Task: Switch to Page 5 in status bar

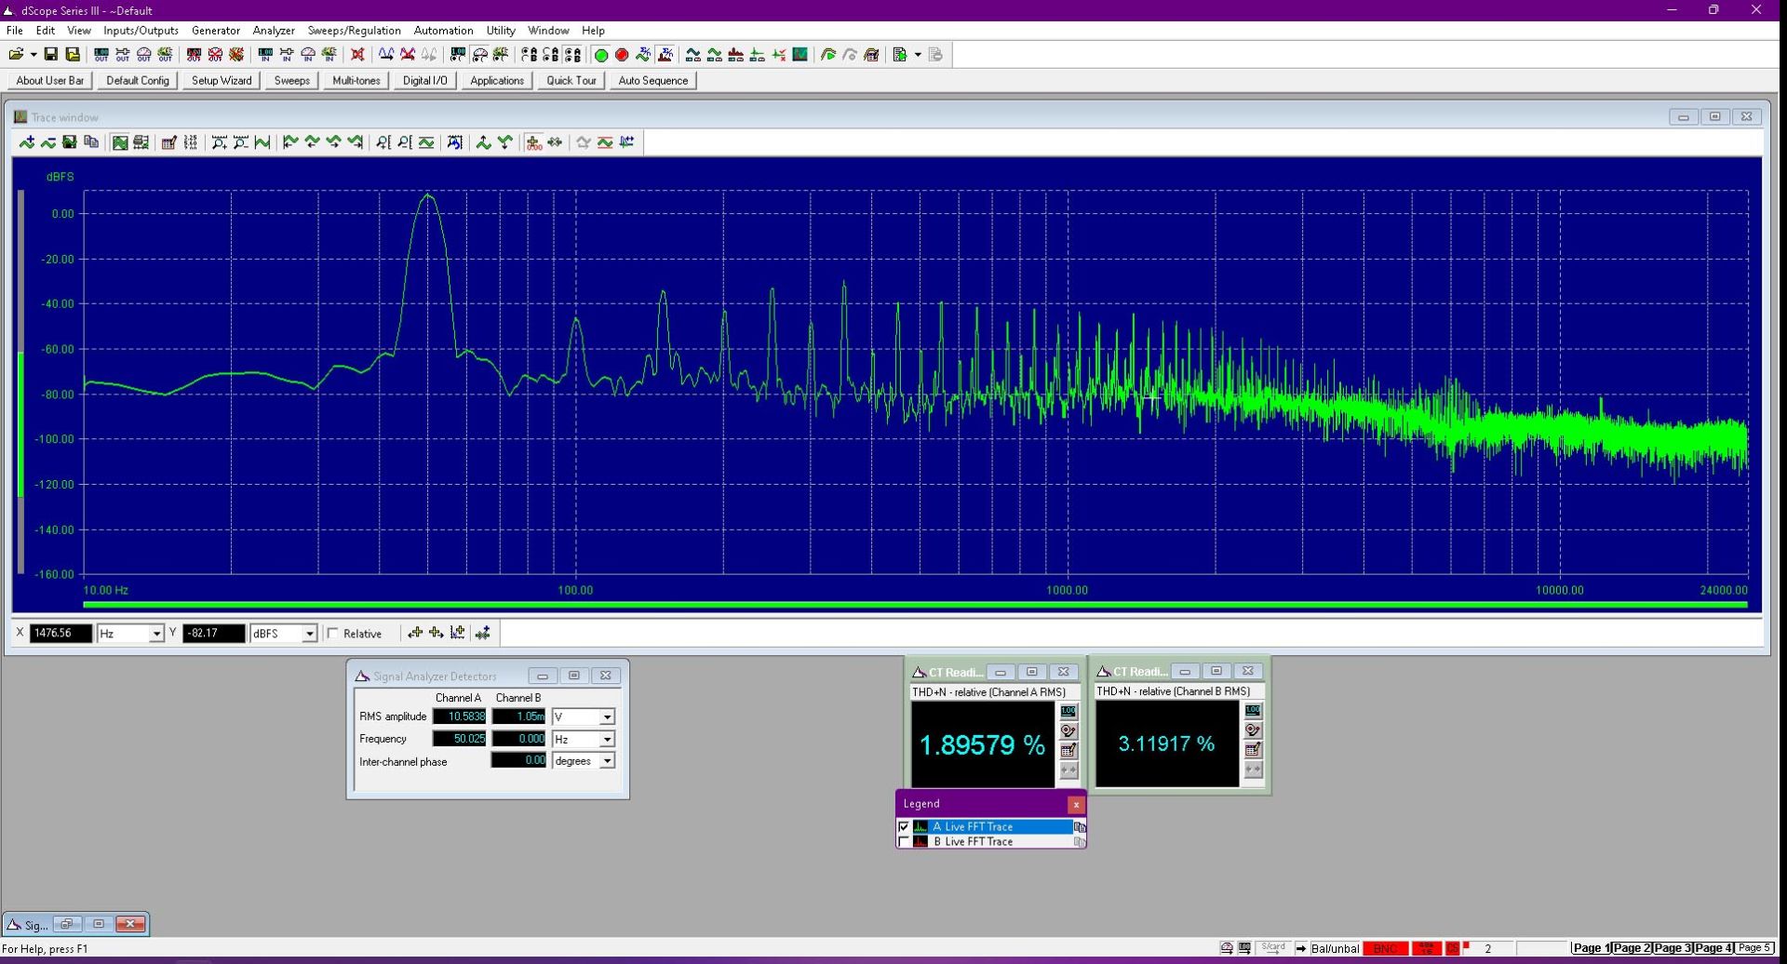Action: (1754, 949)
